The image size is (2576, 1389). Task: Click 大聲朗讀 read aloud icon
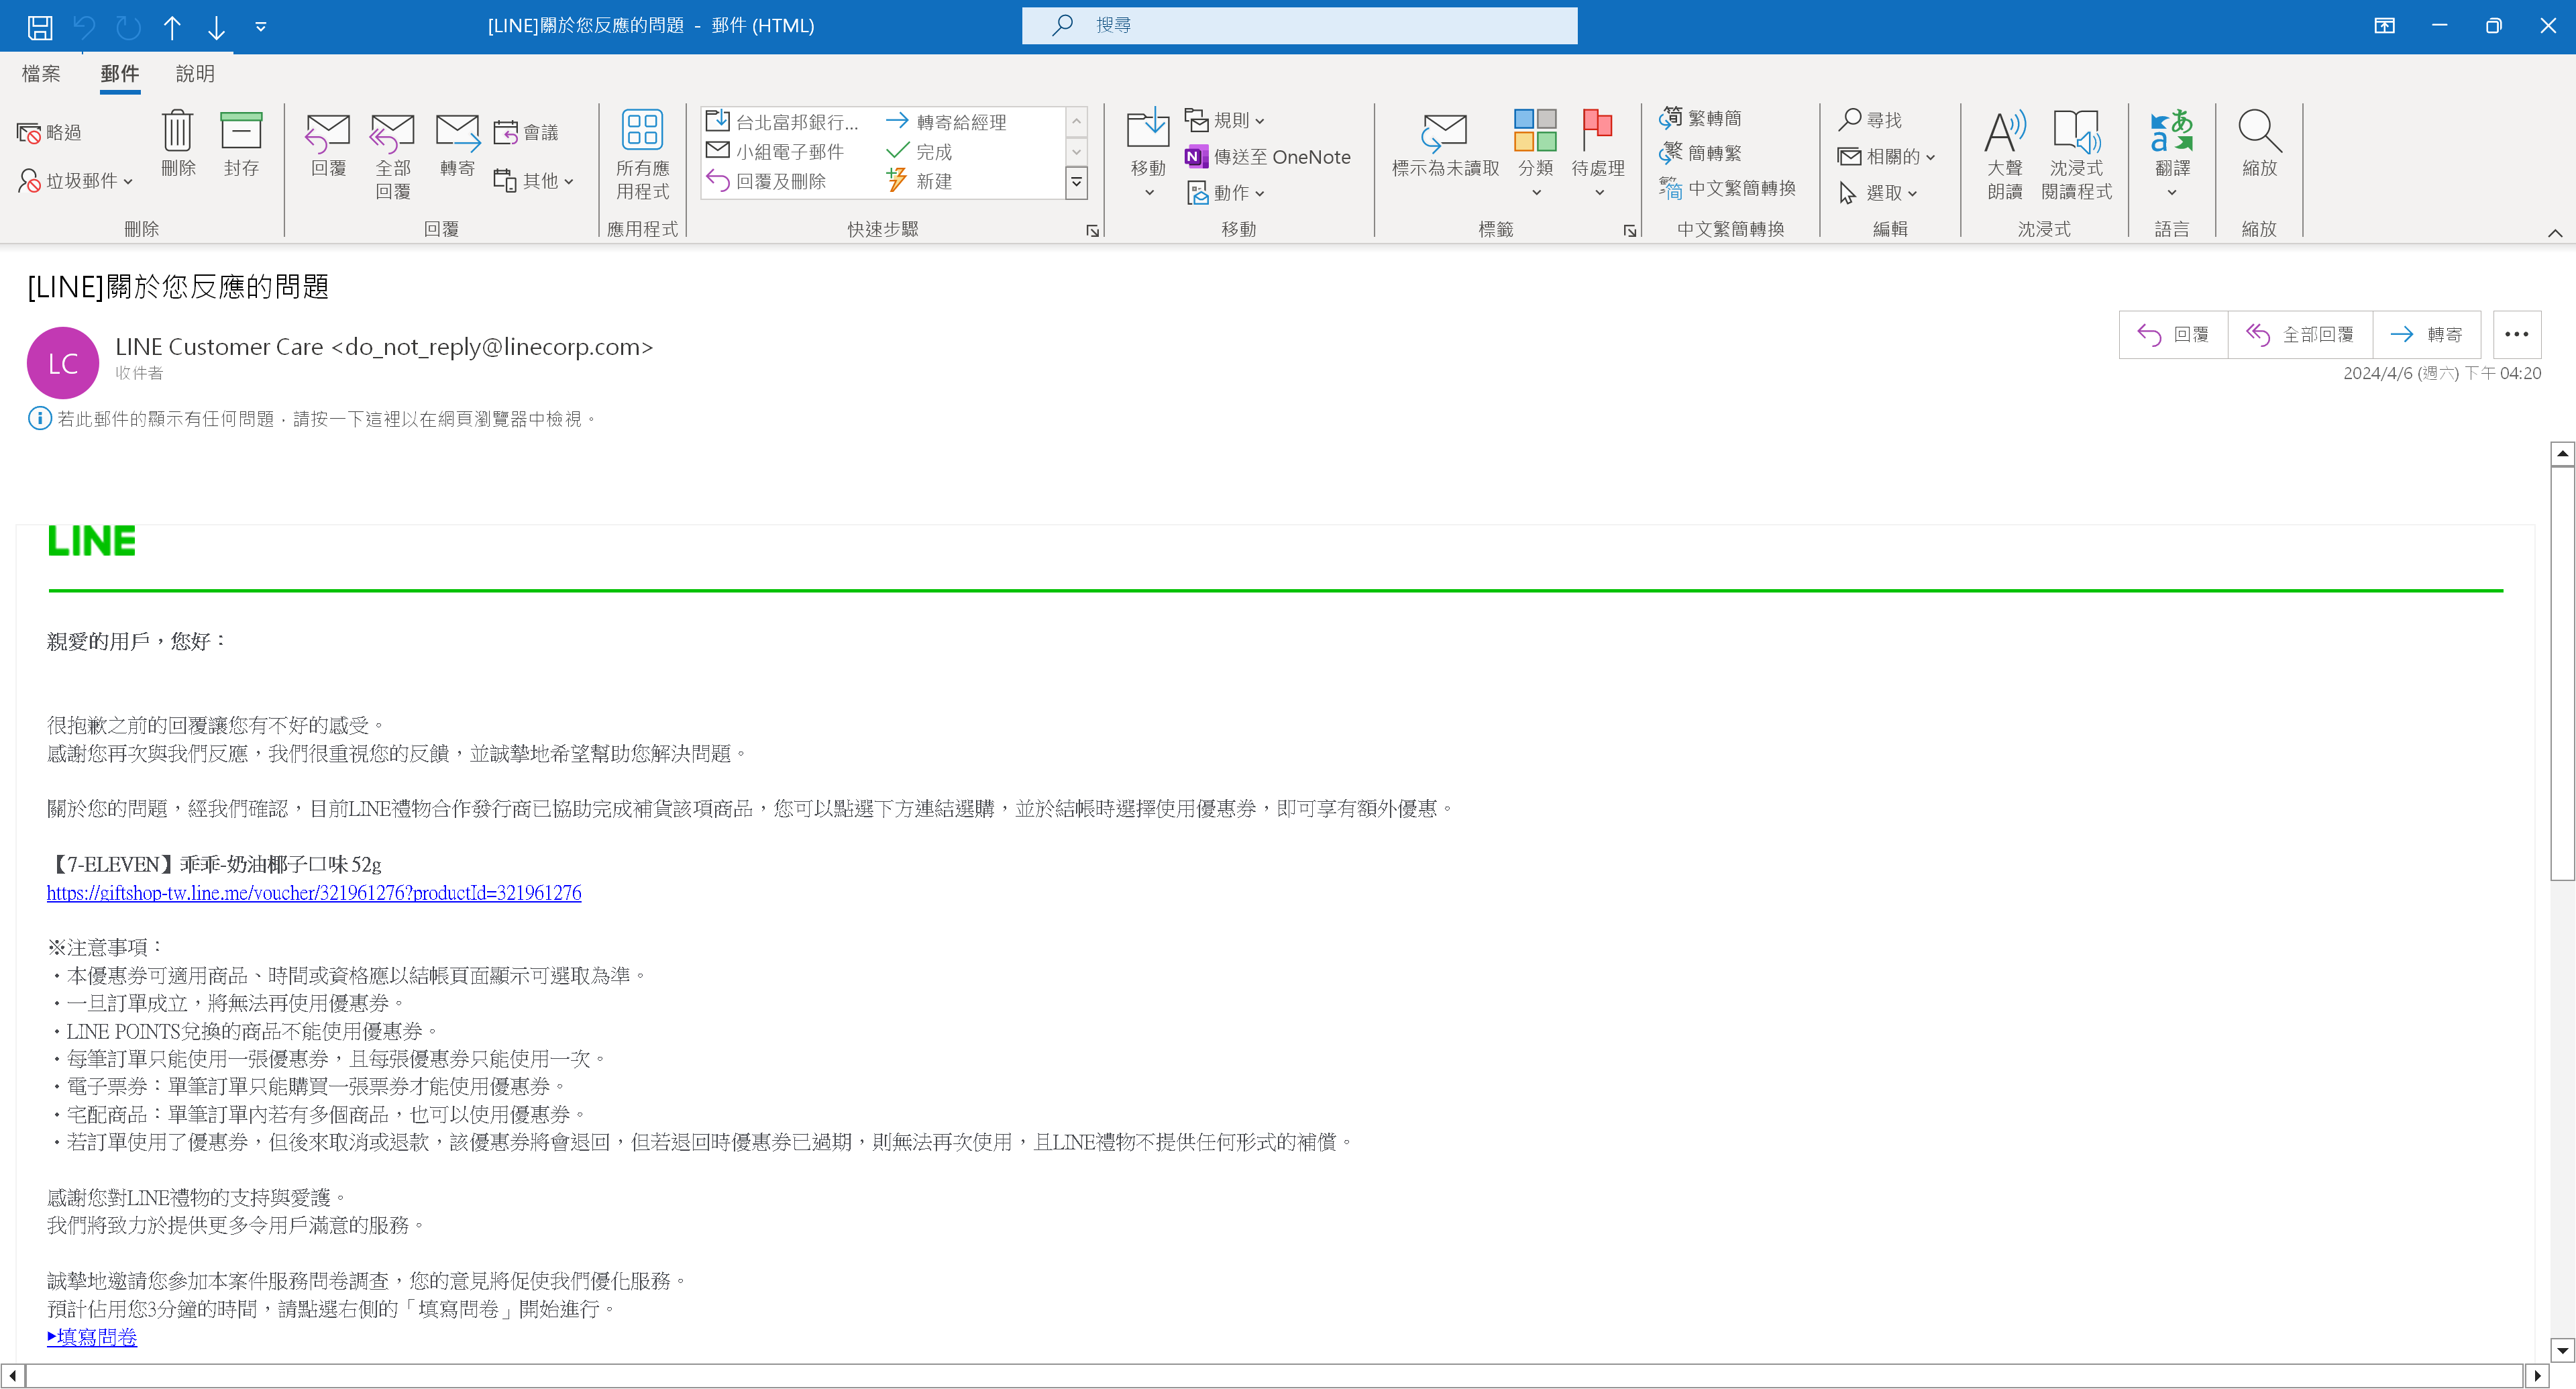click(x=2005, y=155)
